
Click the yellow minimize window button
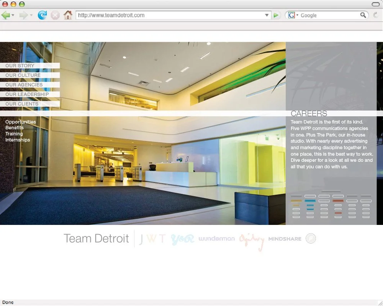[x=13, y=4]
